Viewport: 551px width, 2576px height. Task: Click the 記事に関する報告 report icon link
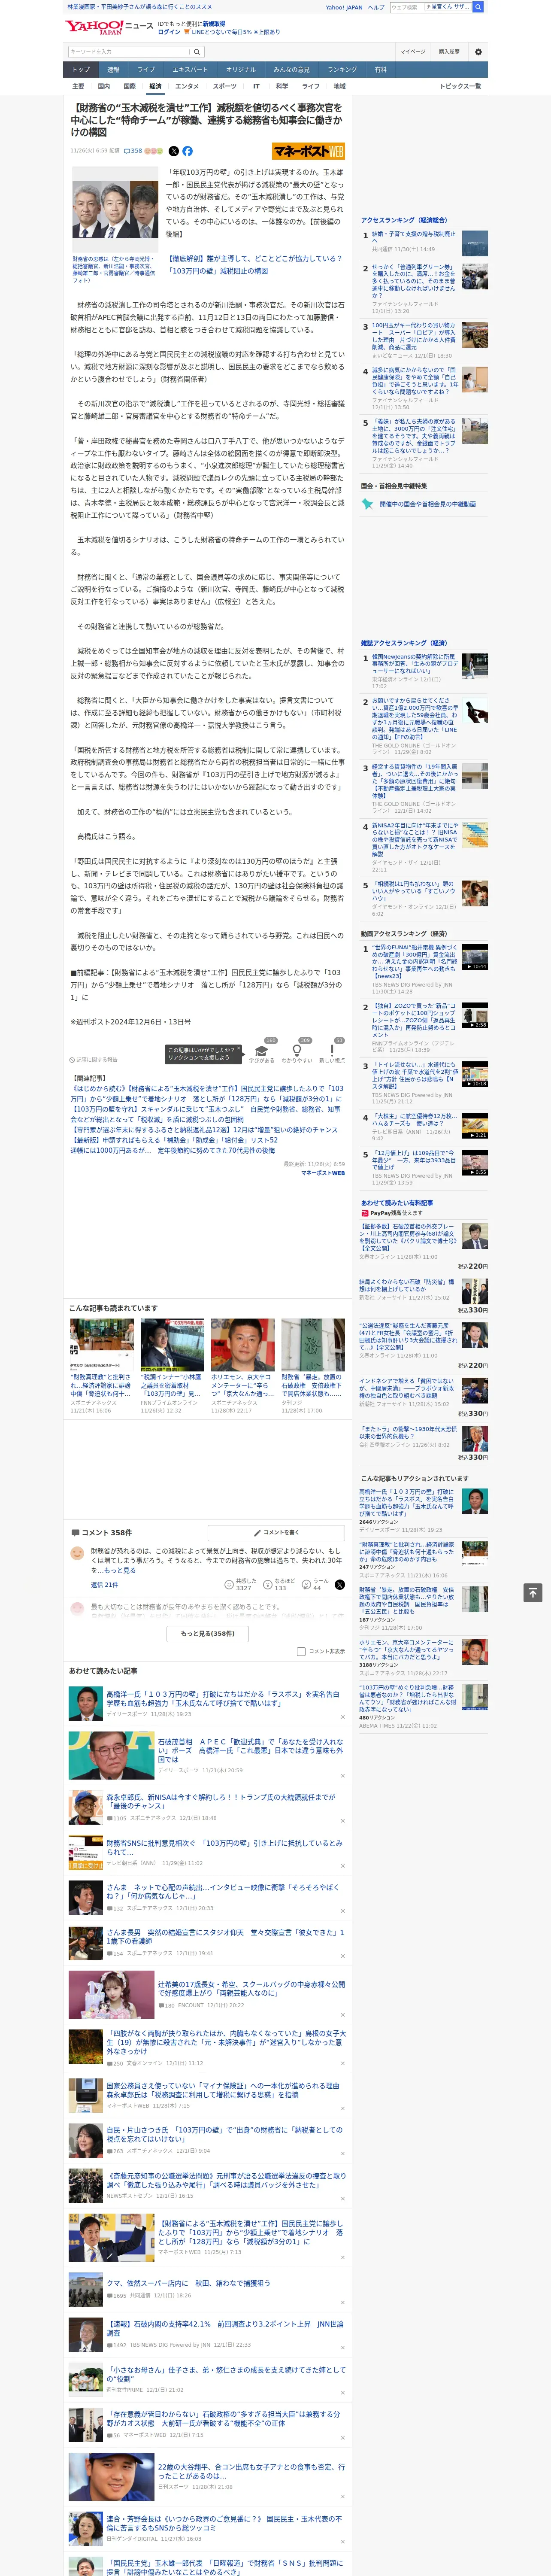pos(94,1059)
